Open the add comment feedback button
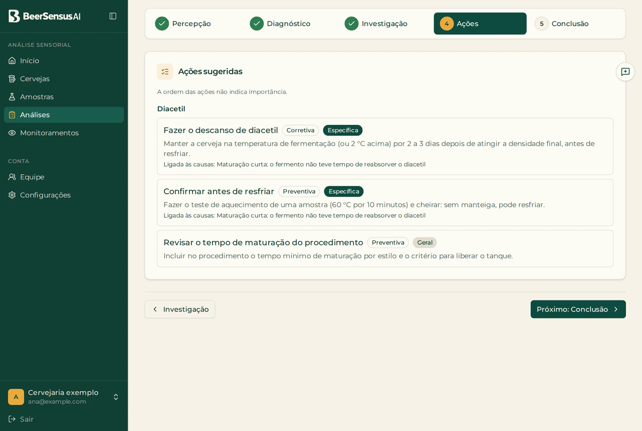642x431 pixels. tap(625, 71)
